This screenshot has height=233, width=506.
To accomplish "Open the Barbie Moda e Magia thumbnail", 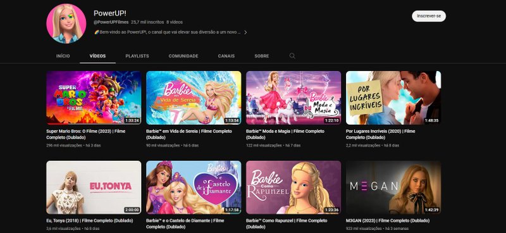I will tap(293, 98).
